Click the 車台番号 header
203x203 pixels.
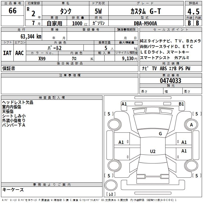coord(171,75)
